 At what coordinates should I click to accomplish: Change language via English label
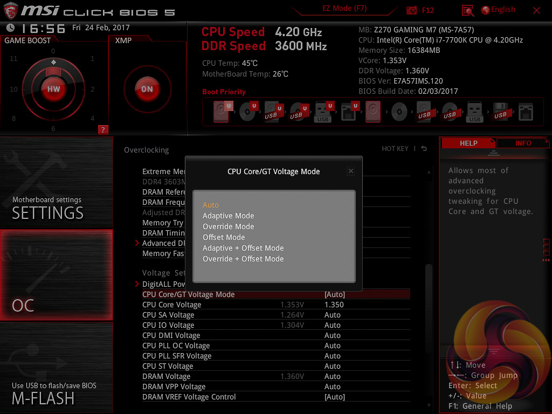(503, 10)
